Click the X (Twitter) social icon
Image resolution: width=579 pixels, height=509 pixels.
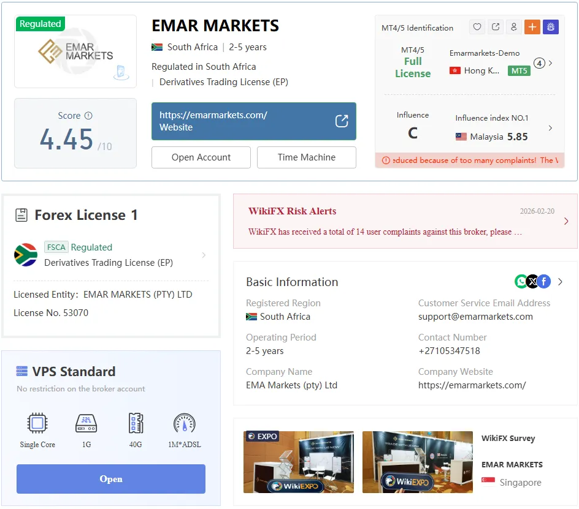click(x=532, y=282)
